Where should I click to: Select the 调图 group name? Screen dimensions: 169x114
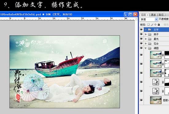156,48
